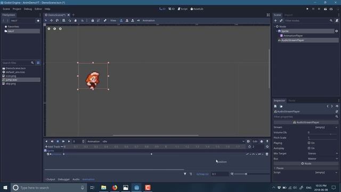Play the animation backwards
Viewport: 341px width, 192px height.
pyautogui.click(x=46, y=141)
